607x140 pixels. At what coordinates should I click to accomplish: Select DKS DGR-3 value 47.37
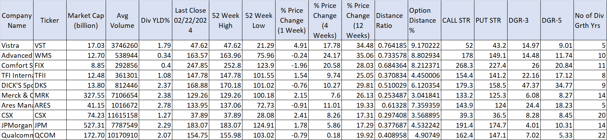523,85
